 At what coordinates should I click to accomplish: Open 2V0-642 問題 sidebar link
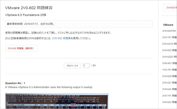point(169,89)
